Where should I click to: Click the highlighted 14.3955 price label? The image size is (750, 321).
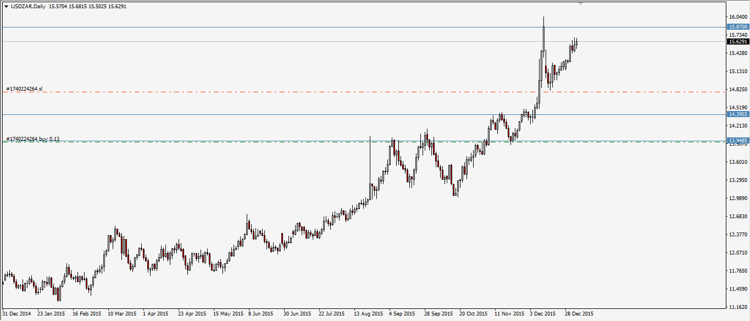pyautogui.click(x=738, y=114)
